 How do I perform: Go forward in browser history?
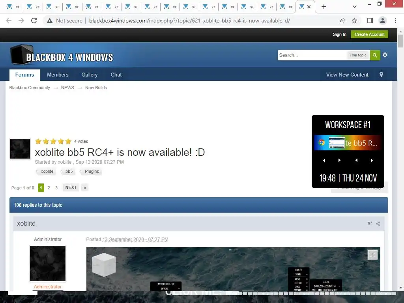(x=21, y=21)
